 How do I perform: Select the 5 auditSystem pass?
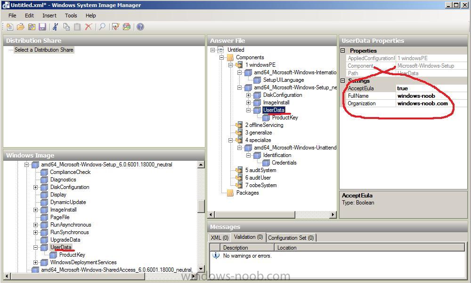[261, 170]
